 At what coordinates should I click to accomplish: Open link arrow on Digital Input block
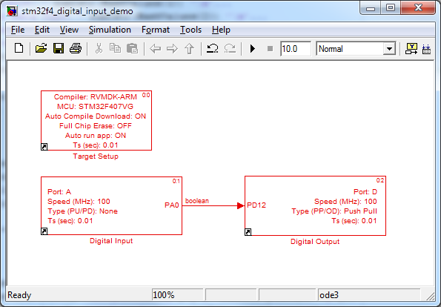pos(44,231)
